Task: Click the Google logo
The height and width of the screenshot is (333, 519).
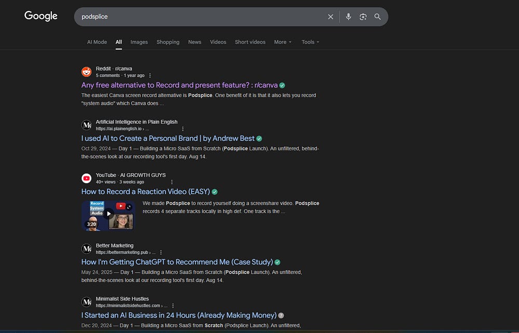Action: coord(40,16)
